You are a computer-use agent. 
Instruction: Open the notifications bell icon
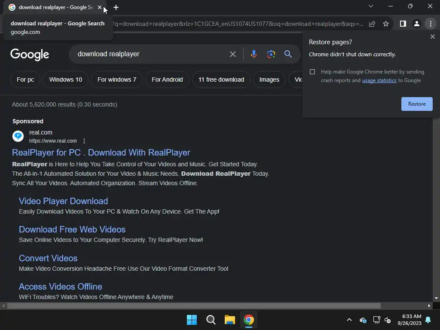tap(428, 320)
